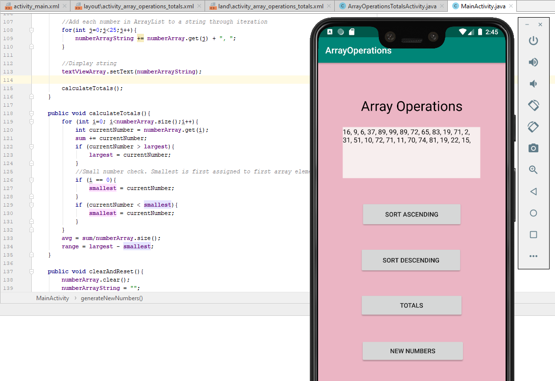Tap the emulator Back triangle icon
The image size is (555, 381).
[533, 191]
